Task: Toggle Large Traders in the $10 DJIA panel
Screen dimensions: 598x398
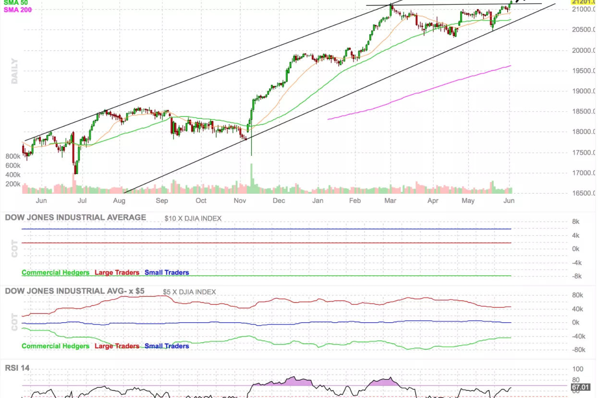Action: (x=117, y=272)
